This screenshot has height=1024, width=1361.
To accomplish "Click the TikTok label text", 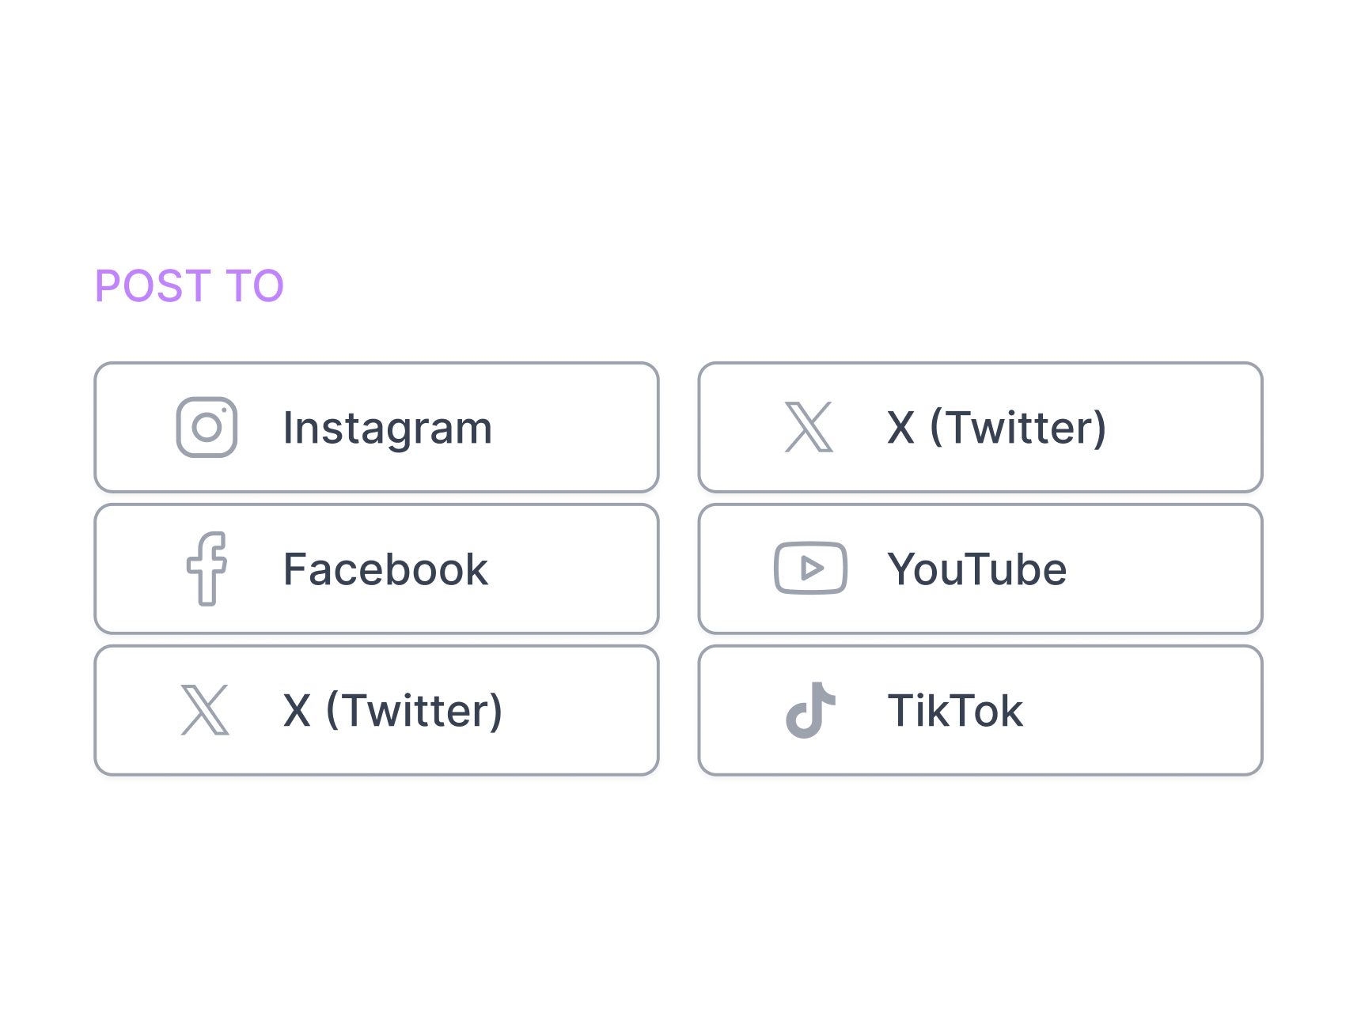I will tap(956, 708).
